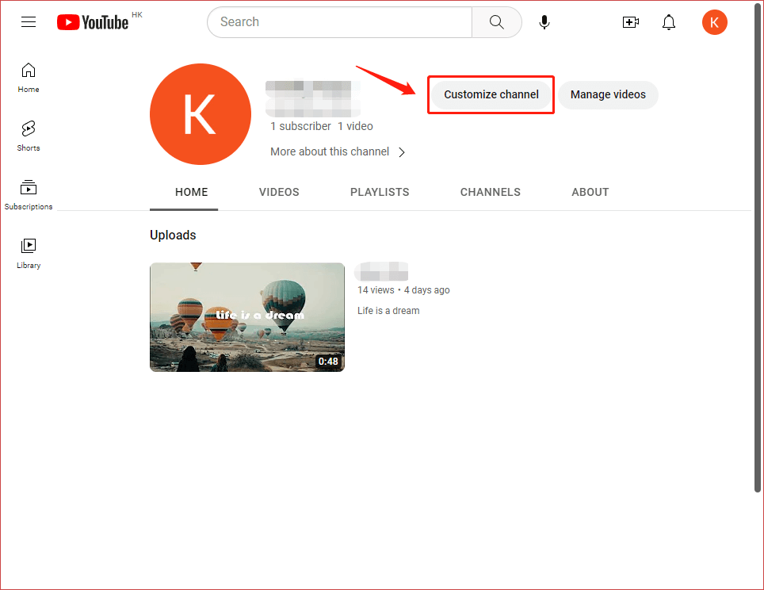This screenshot has height=590, width=764.
Task: Click the Customize channel button
Action: (x=490, y=94)
